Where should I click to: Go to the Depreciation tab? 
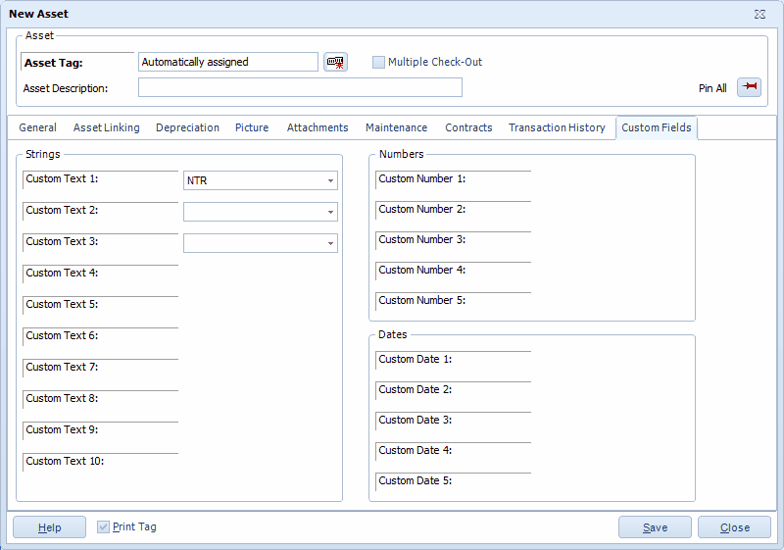pyautogui.click(x=187, y=127)
